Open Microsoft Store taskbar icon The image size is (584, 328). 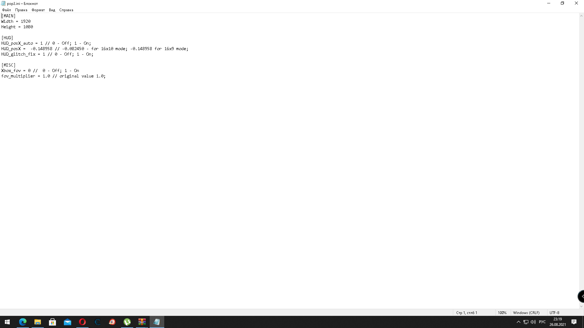53,322
